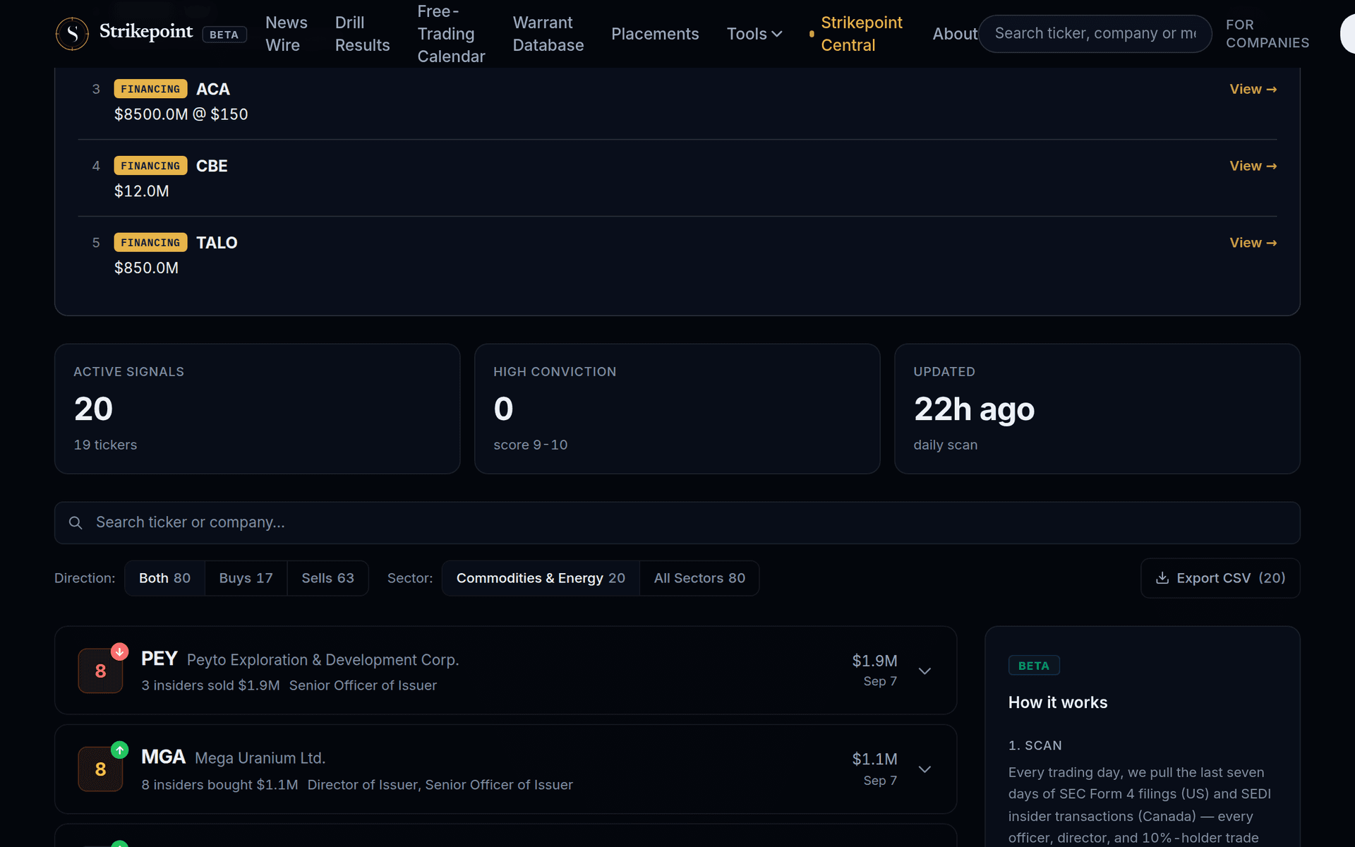Screen dimensions: 1355x847
Task: Click the green BETA tag in sidebar
Action: coord(1034,666)
